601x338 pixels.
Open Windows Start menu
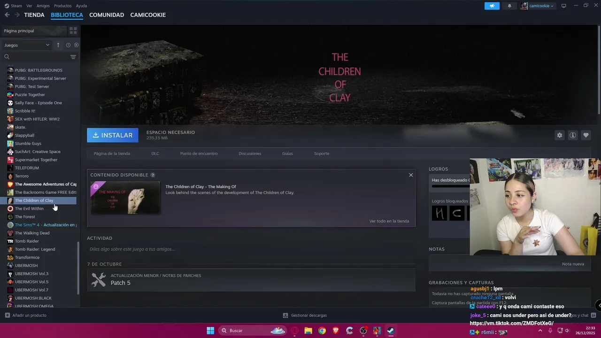210,330
